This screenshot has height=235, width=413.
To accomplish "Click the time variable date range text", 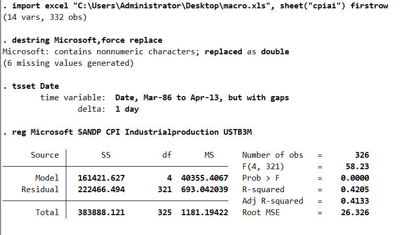I will (x=202, y=98).
